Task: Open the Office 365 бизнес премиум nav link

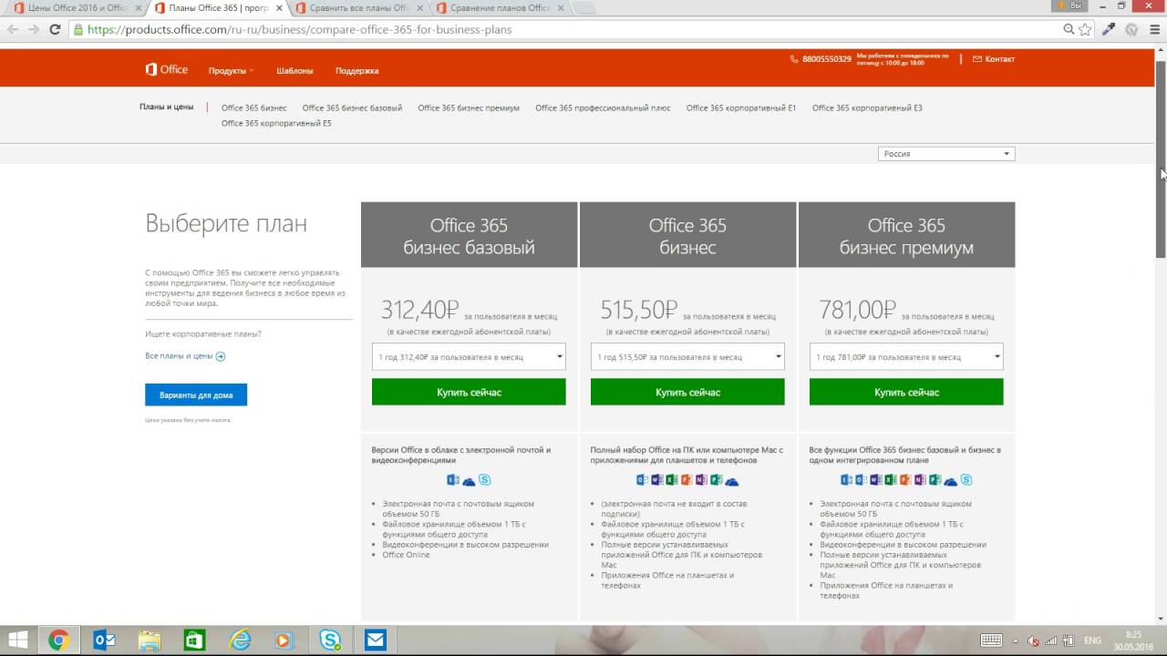Action: click(x=469, y=108)
